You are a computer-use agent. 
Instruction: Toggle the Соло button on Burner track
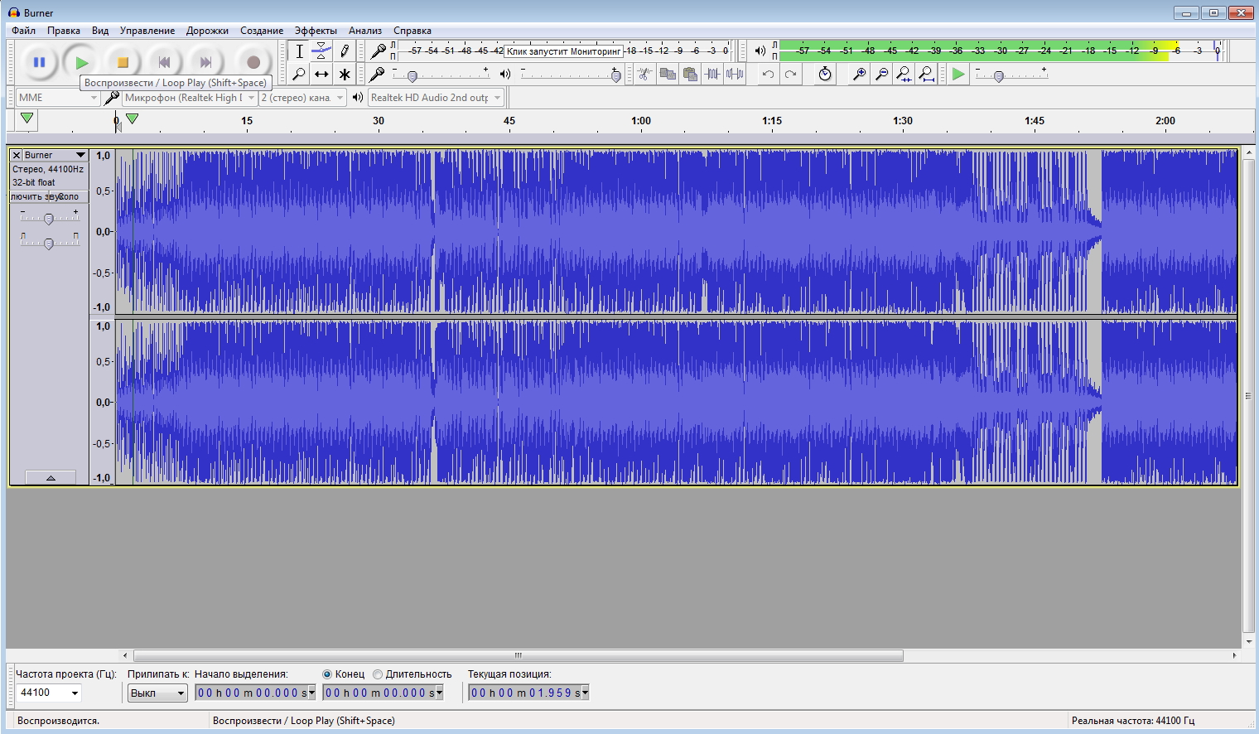[x=69, y=196]
